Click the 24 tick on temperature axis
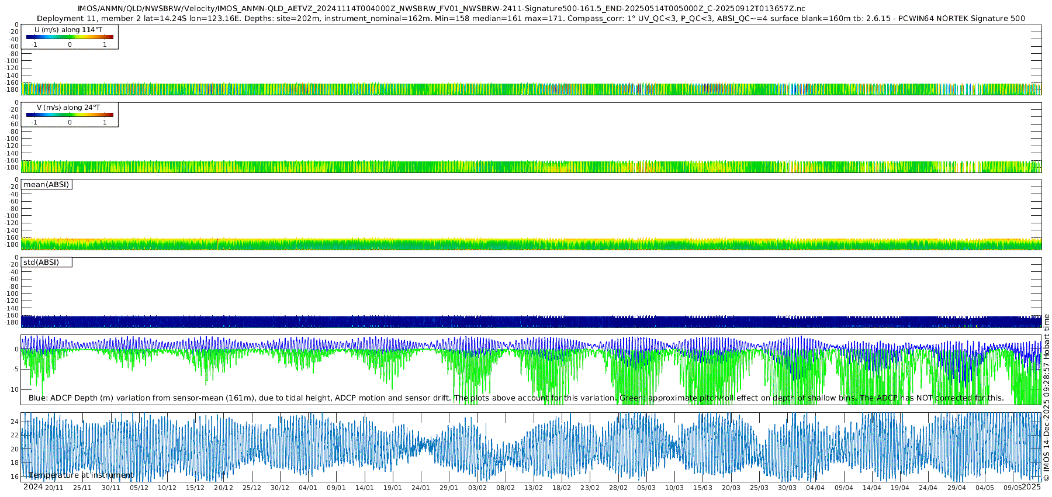 coord(15,422)
